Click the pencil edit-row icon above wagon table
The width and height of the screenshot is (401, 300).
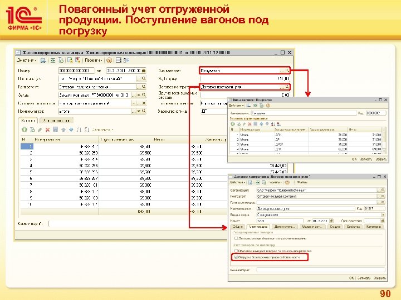[x=40, y=130]
